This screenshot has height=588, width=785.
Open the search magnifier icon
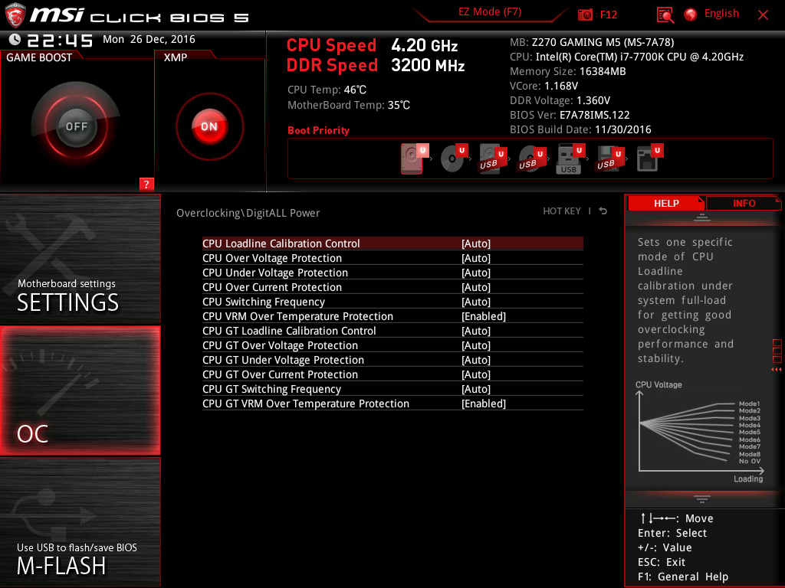[665, 15]
